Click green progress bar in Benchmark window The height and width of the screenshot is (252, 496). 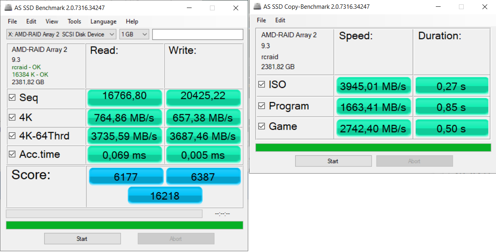pos(125,225)
